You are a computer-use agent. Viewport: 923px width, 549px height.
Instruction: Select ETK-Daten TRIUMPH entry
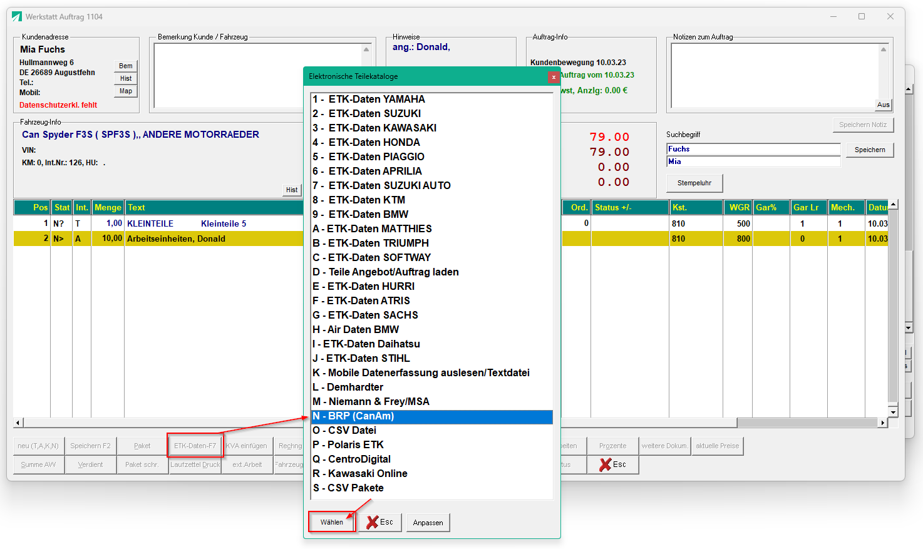432,244
